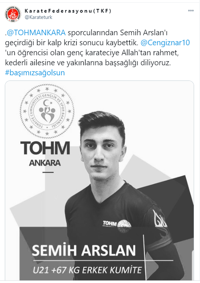Click the large TOHM wordmark in the image
The width and height of the screenshot is (200, 283).
(x=45, y=148)
